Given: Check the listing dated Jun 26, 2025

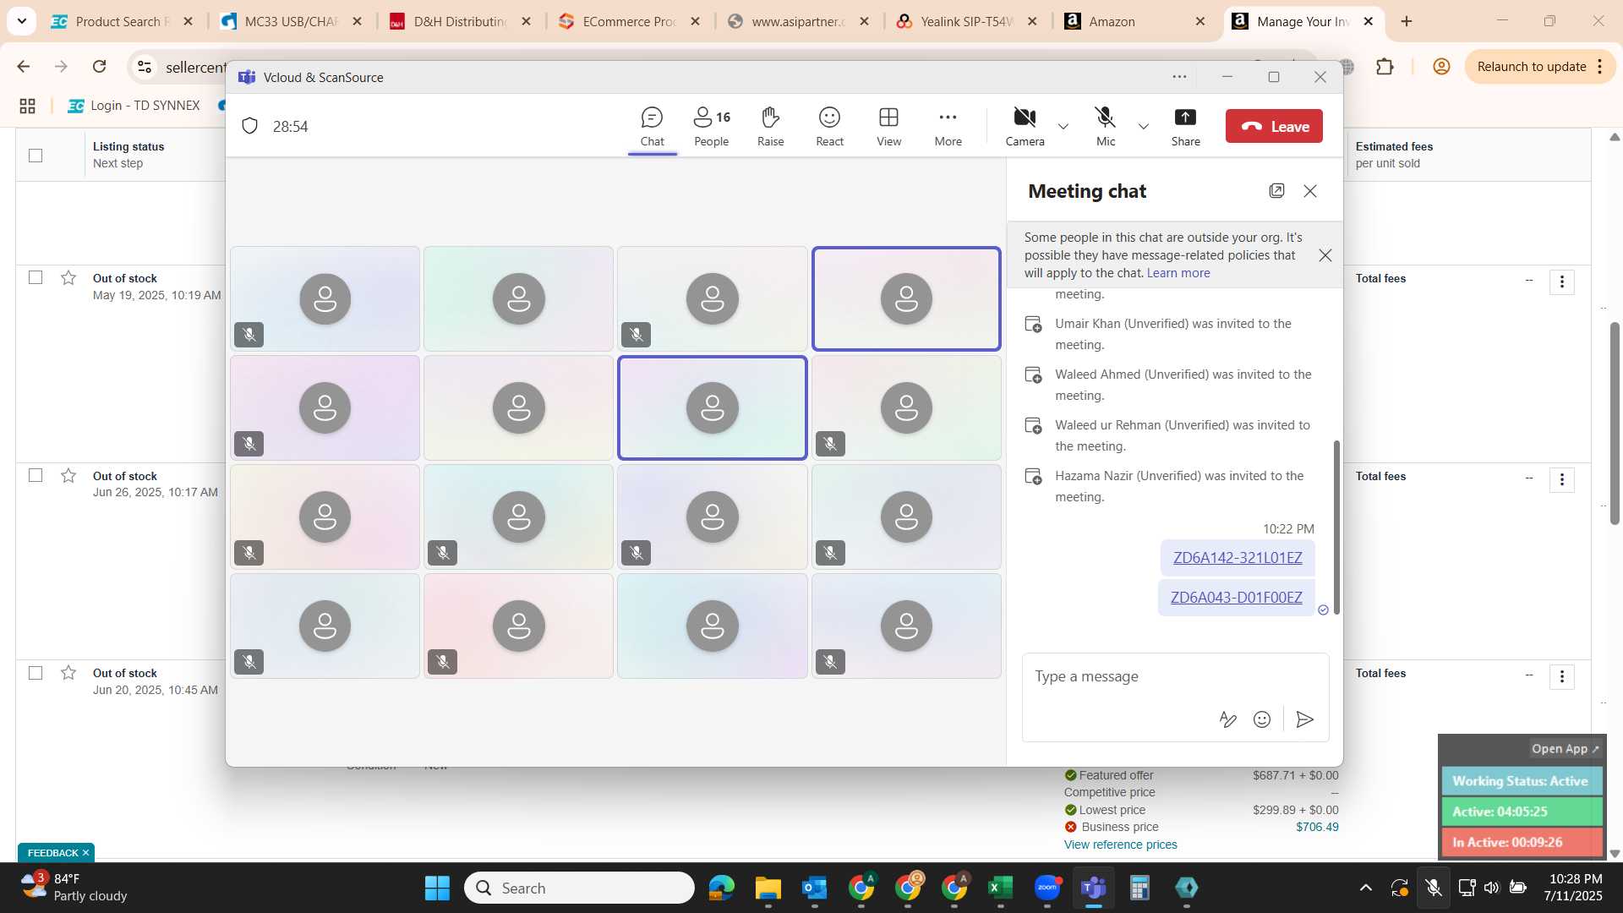Looking at the screenshot, I should 36,475.
